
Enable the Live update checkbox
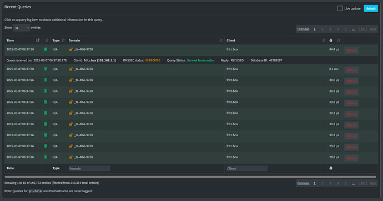[x=340, y=8]
